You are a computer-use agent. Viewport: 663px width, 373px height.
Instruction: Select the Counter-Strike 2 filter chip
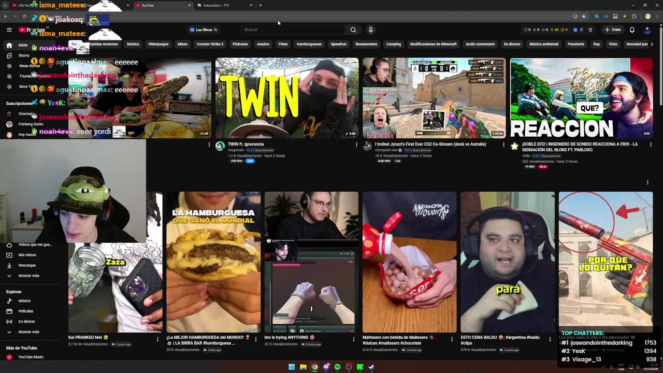pyautogui.click(x=210, y=44)
